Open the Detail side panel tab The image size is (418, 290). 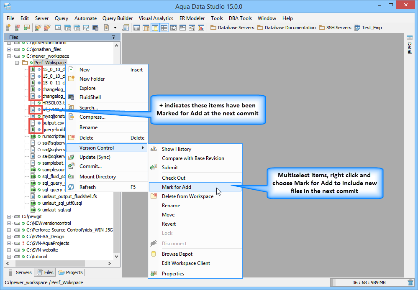click(x=410, y=44)
